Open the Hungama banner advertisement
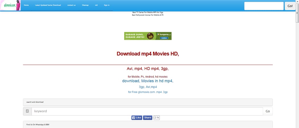Viewport: 299px width, 128px height. [x=148, y=36]
